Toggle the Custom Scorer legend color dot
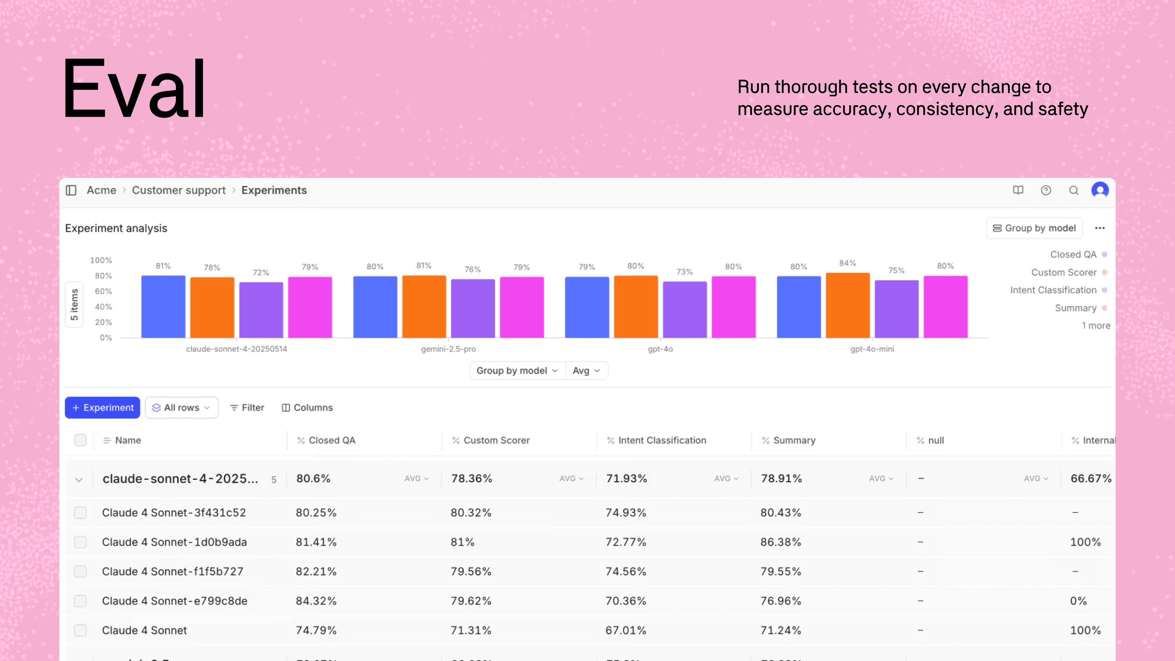Image resolution: width=1175 pixels, height=661 pixels. (x=1104, y=272)
